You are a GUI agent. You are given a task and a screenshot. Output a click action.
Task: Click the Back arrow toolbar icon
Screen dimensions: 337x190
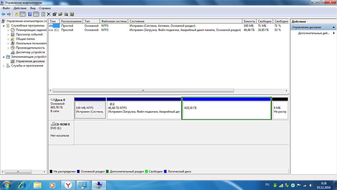tap(3, 14)
